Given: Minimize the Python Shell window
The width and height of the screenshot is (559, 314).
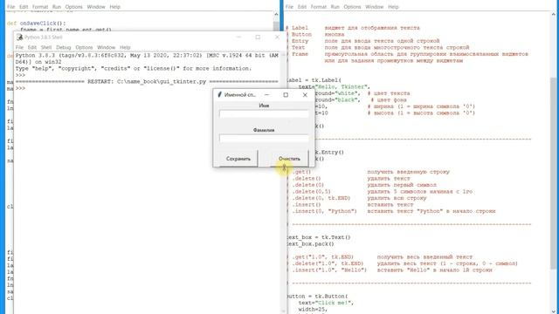Looking at the screenshot, I should [x=238, y=37].
